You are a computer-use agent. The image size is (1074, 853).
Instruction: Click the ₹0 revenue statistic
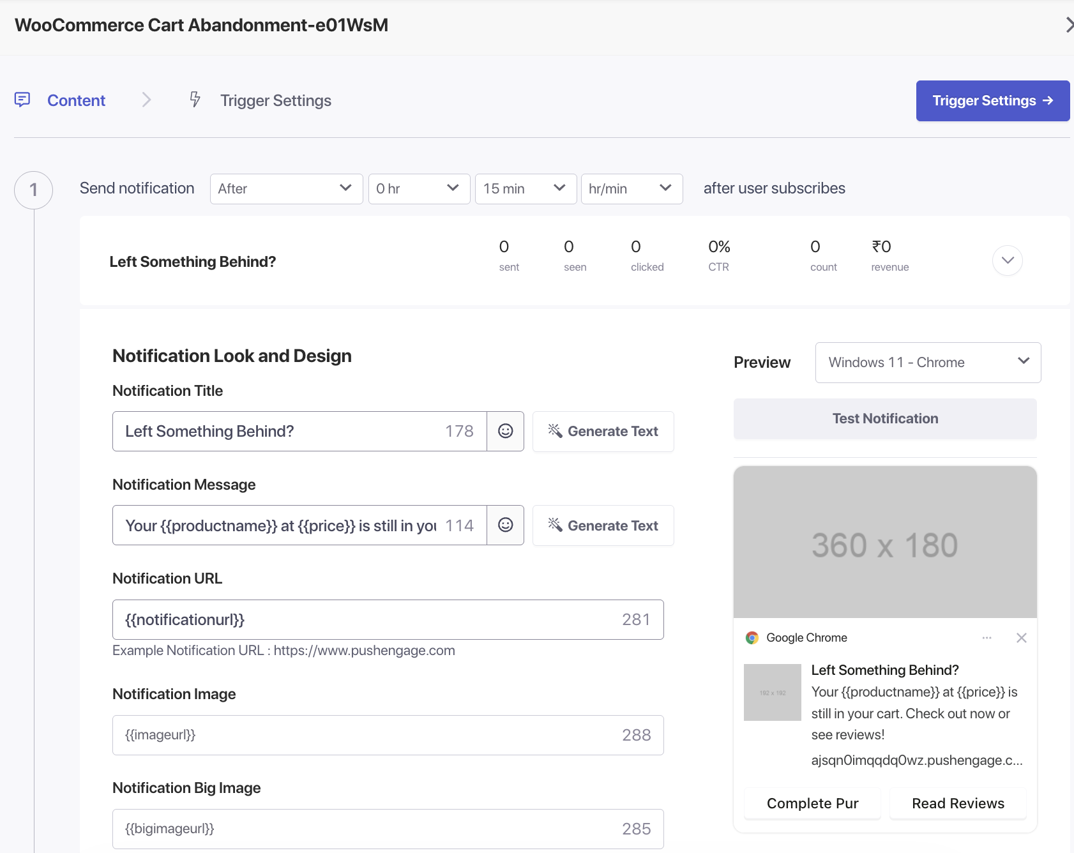pyautogui.click(x=889, y=255)
